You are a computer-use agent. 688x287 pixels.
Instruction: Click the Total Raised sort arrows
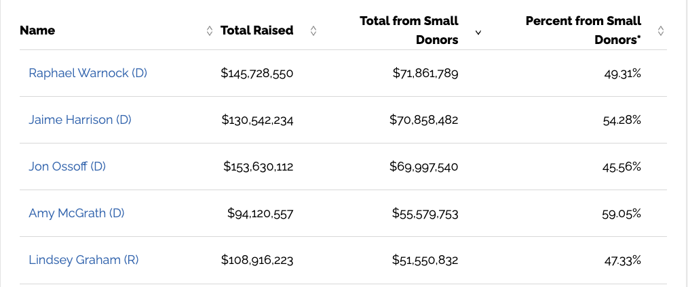click(x=313, y=30)
